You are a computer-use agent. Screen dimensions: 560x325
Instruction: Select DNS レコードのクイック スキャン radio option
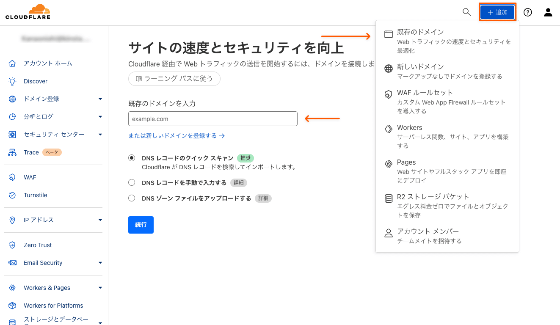click(x=132, y=158)
